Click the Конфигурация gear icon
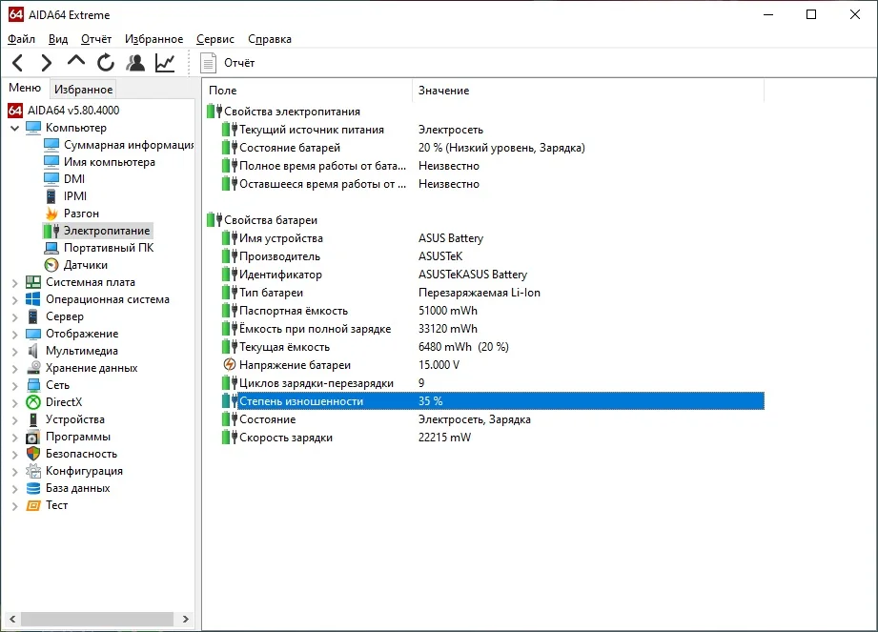878x632 pixels. click(33, 471)
